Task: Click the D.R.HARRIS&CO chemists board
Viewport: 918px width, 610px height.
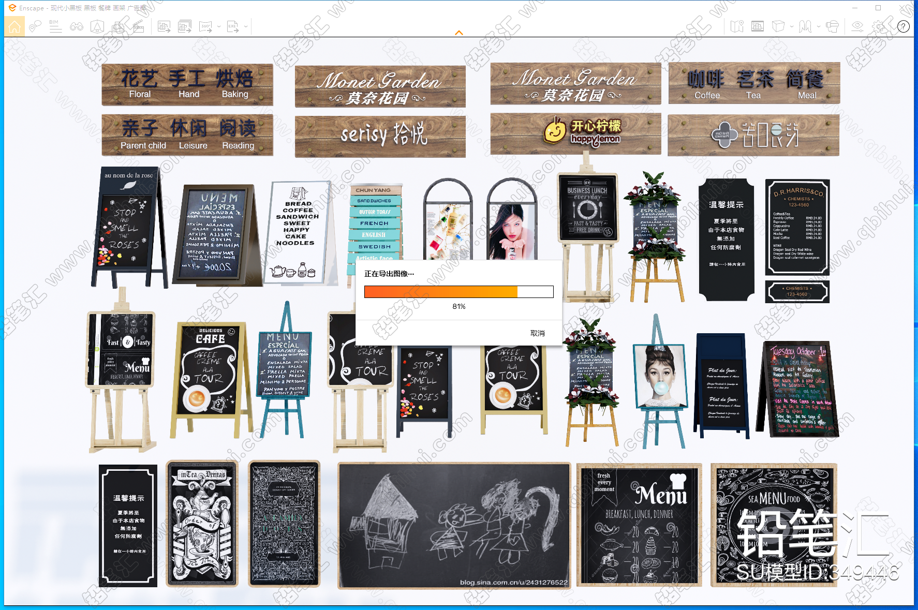Action: tap(797, 227)
